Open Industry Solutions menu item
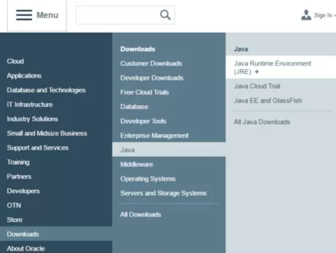Screen dimensions: 336x253 (x=32, y=119)
